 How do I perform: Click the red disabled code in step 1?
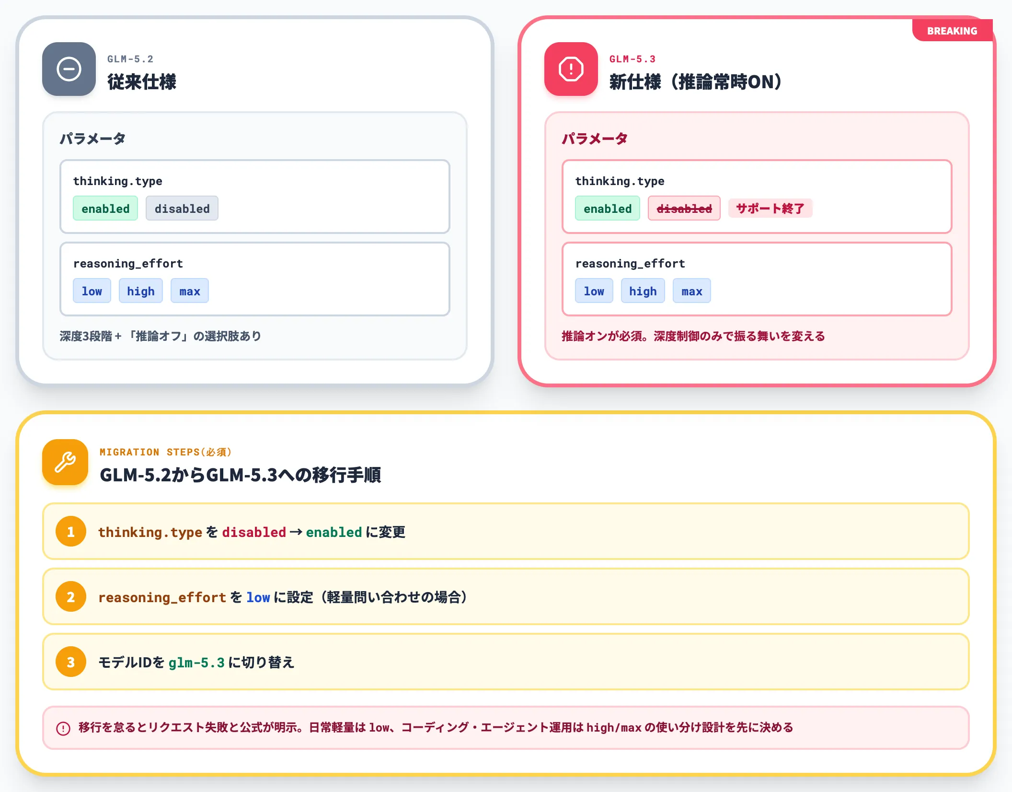[x=254, y=532]
